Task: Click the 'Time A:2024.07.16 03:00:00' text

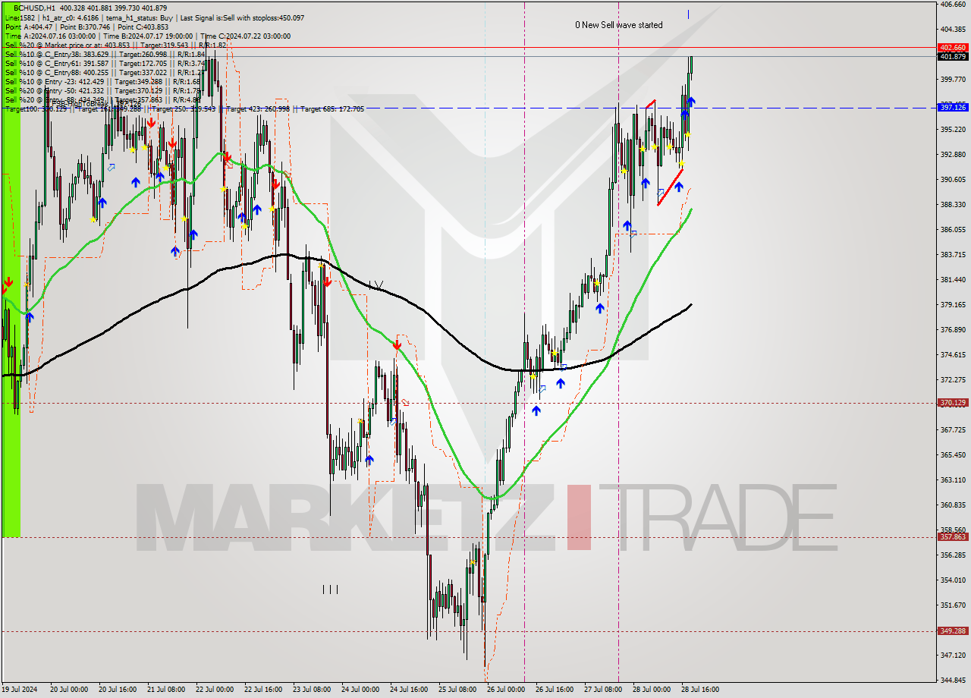Action: 50,36
